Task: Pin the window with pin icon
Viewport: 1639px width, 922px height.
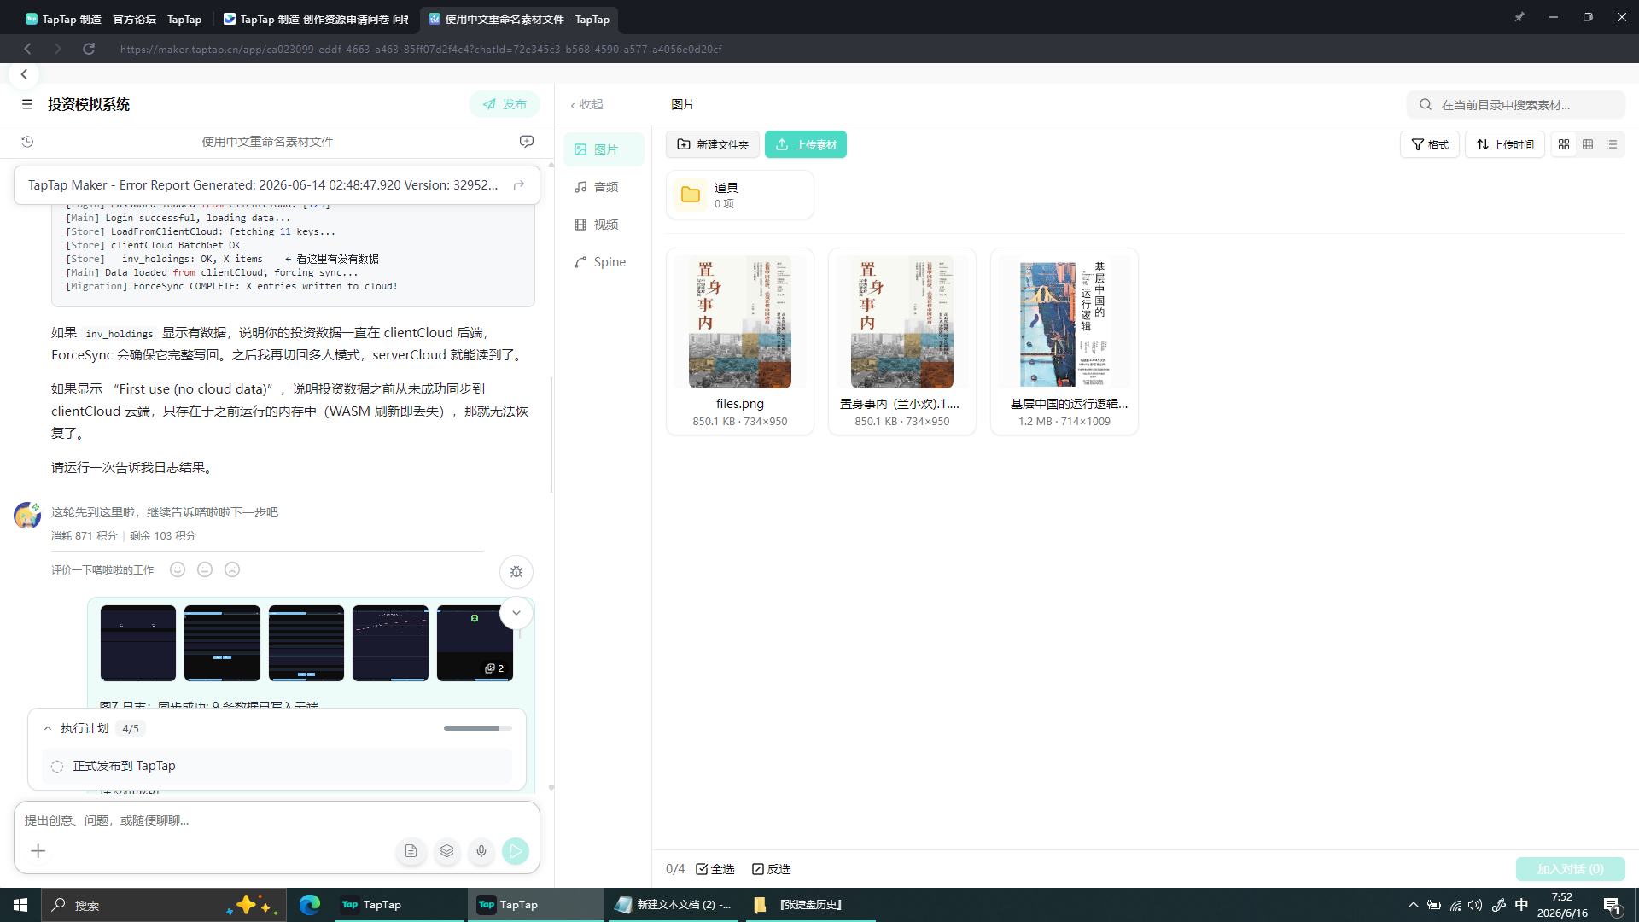Action: pyautogui.click(x=1519, y=17)
